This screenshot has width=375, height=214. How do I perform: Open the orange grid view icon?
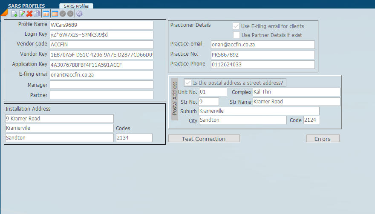click(46, 14)
